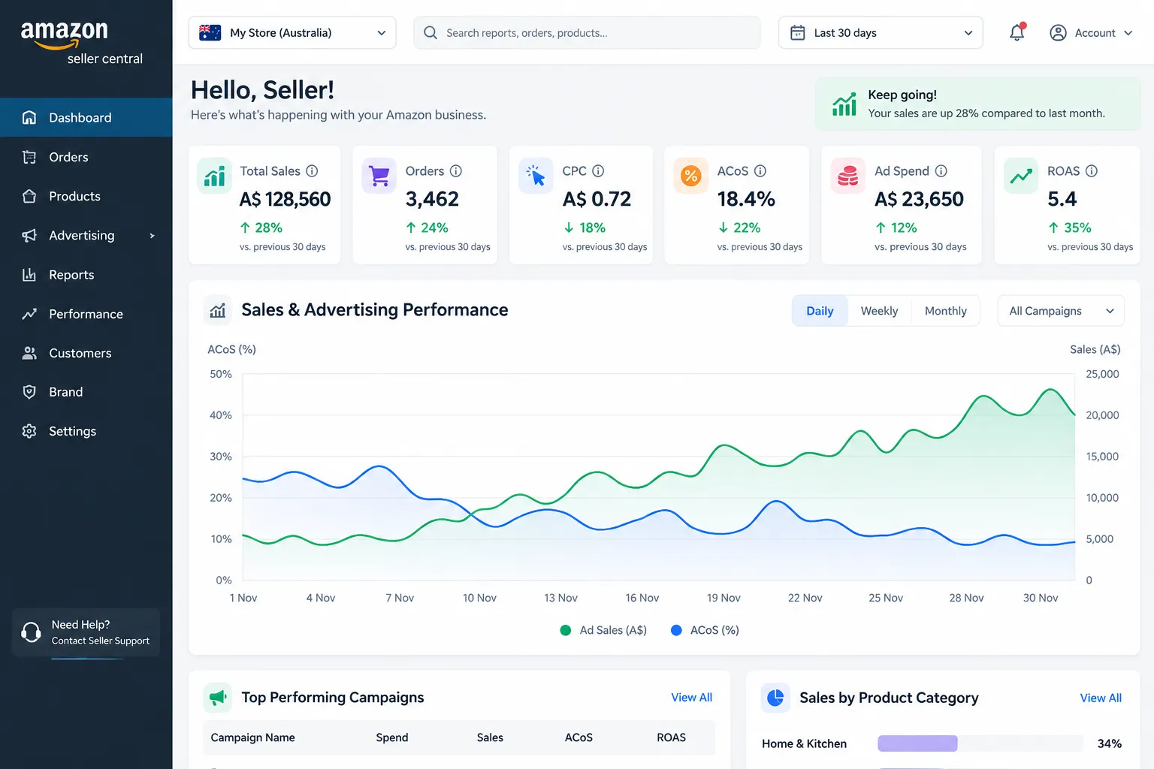Click the notification bell icon
This screenshot has height=769, width=1154.
1017,32
